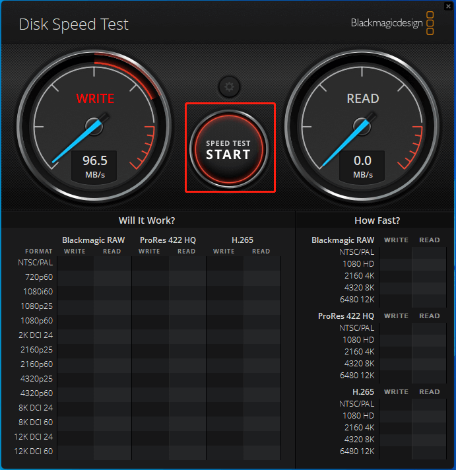Screen dimensions: 456x470
Task: Click the READ label on the right gauge
Action: pos(363,98)
